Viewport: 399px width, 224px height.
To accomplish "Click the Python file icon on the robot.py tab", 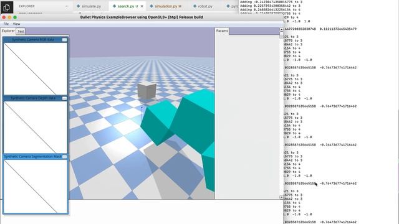I will coord(195,6).
